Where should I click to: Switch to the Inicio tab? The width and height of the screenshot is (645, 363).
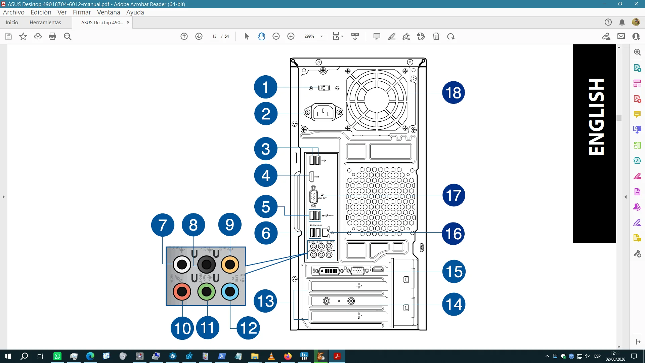click(12, 22)
